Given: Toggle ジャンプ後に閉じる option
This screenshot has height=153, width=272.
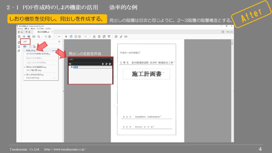Looking at the screenshot, I should [34, 70].
